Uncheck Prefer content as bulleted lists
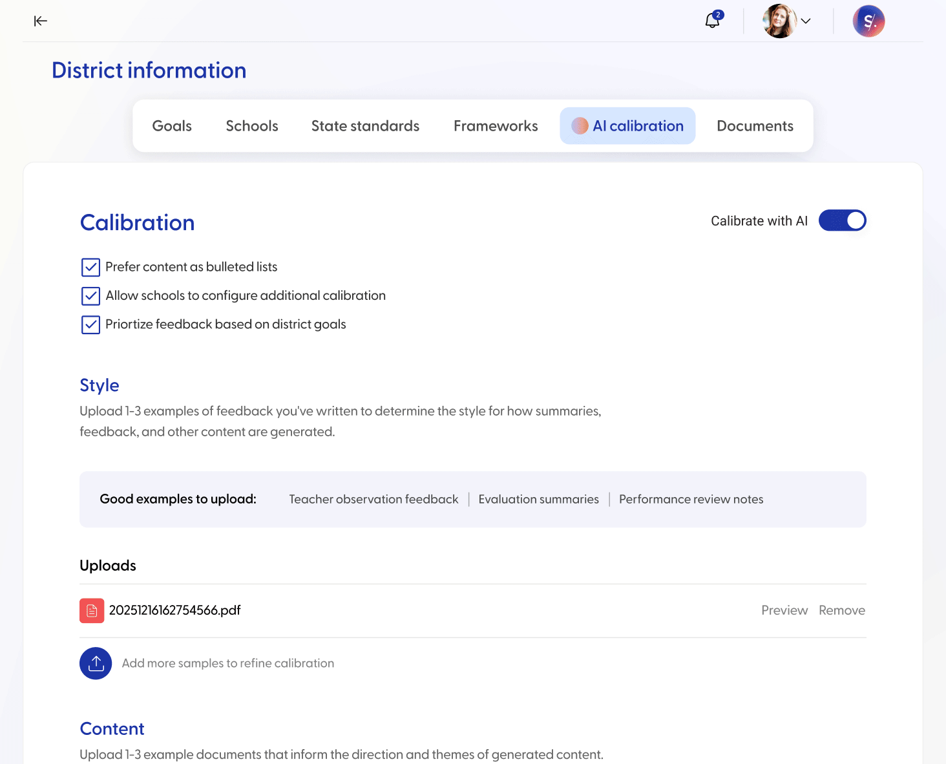Screen dimensions: 946x764 (x=90, y=267)
